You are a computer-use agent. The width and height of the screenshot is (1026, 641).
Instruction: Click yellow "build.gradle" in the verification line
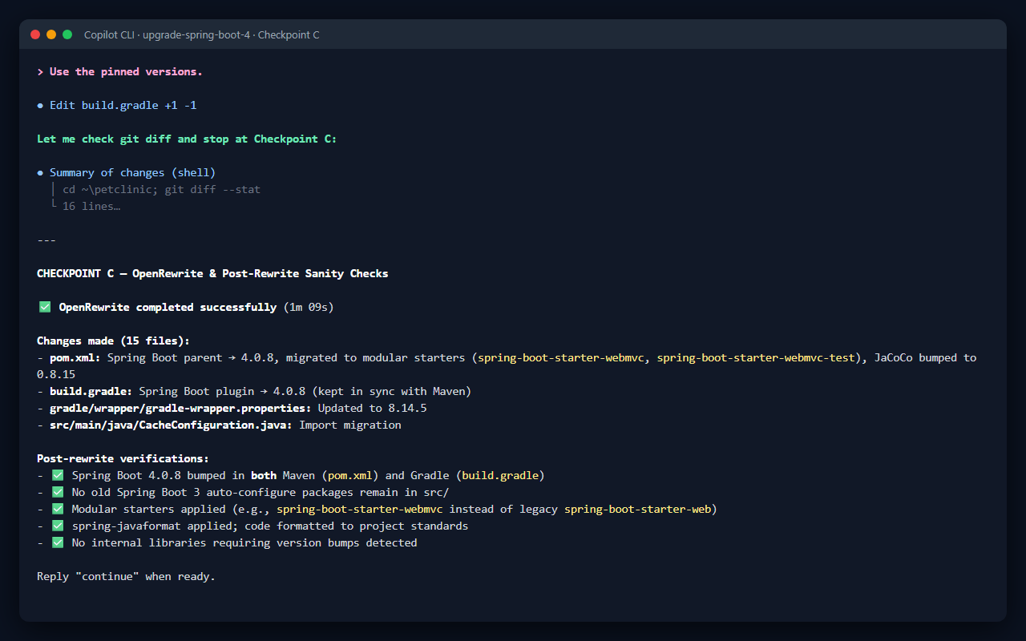500,476
